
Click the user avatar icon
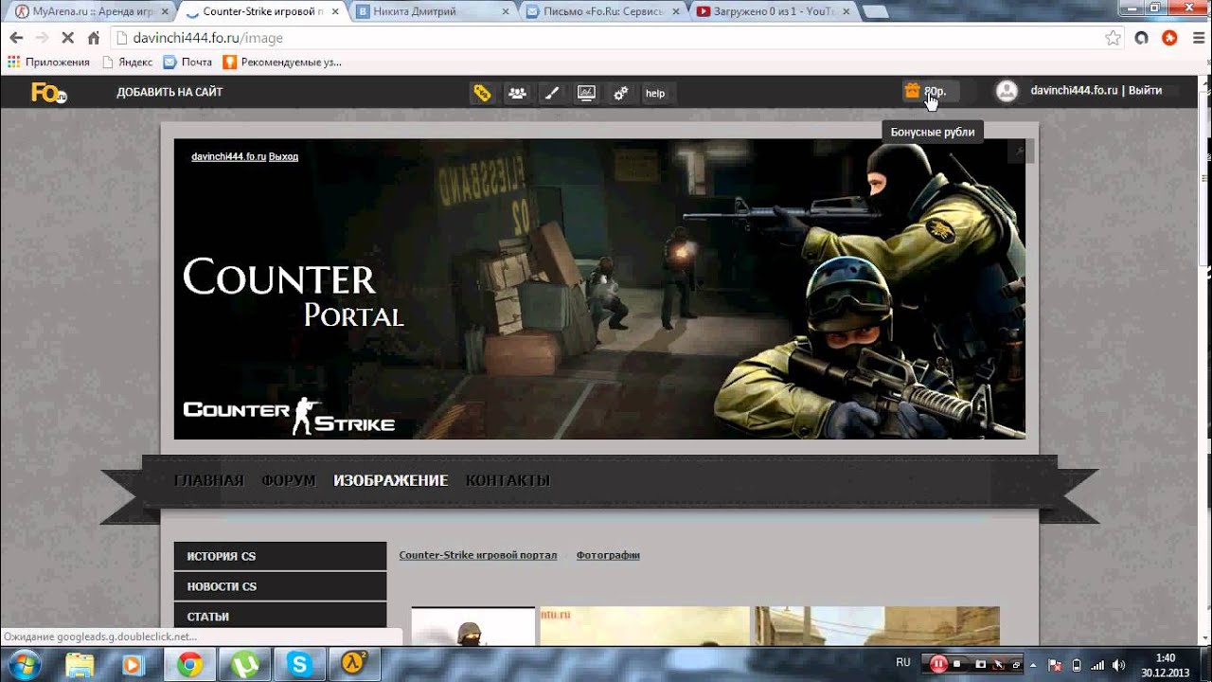(1007, 91)
